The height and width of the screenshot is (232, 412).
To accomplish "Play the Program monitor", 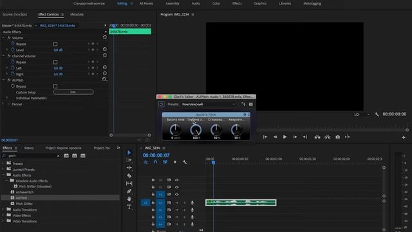I will coord(285,137).
